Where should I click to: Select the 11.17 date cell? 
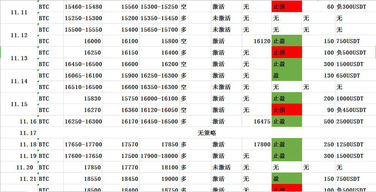[x=19, y=133]
